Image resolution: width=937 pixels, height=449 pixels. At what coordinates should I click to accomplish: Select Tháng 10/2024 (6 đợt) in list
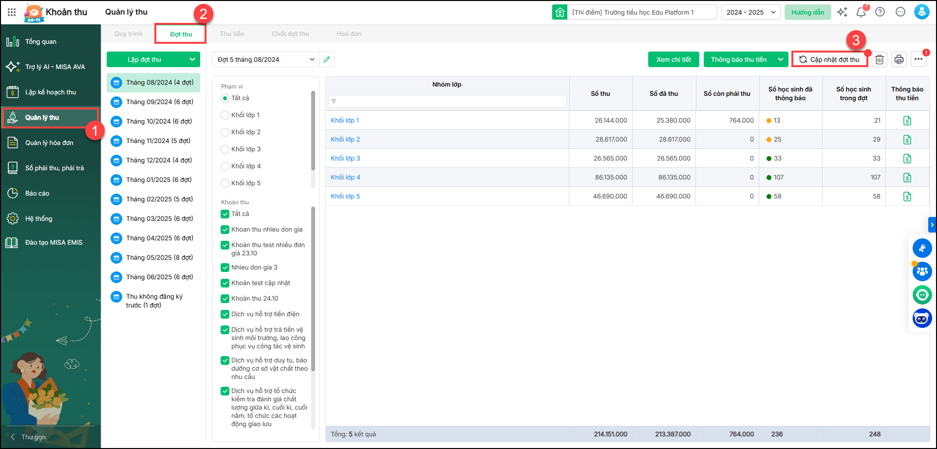pyautogui.click(x=153, y=122)
